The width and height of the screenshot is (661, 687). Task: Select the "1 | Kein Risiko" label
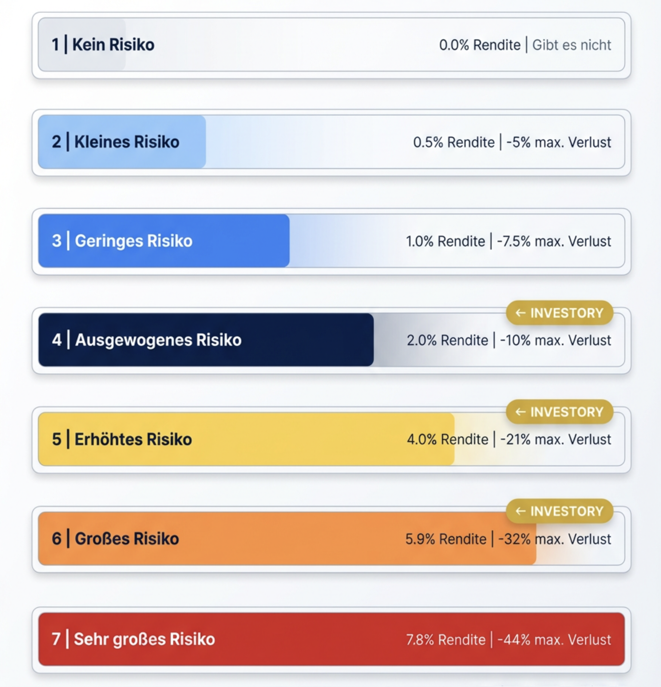pyautogui.click(x=103, y=45)
